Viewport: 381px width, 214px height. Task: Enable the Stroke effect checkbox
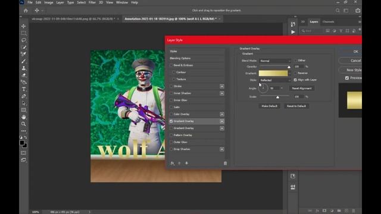(171, 86)
